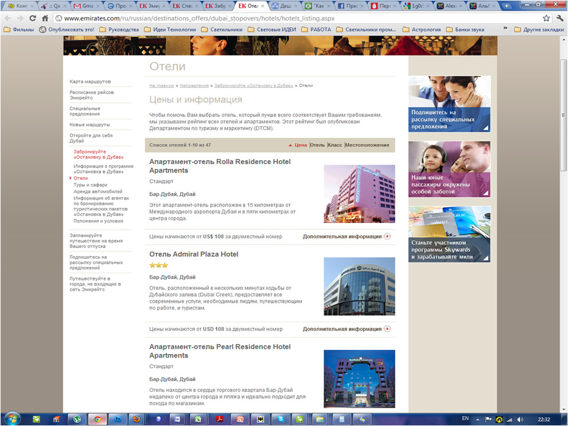Open a new browser tab
Image resolution: width=568 pixels, height=426 pixels.
507,6
